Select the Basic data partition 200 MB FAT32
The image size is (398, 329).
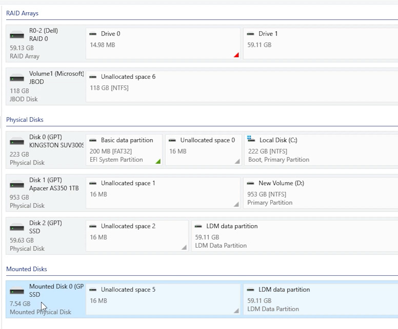pos(124,150)
